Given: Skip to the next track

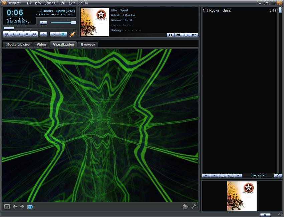Looking at the screenshot, I should (34, 34).
